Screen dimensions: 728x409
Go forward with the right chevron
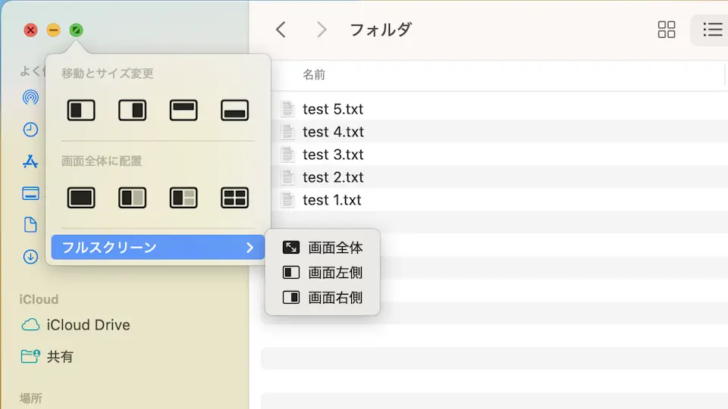click(322, 30)
